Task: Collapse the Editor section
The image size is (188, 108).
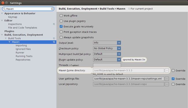Action: 2,21
